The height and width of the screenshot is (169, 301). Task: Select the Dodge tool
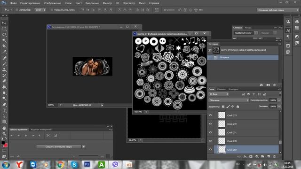4,98
